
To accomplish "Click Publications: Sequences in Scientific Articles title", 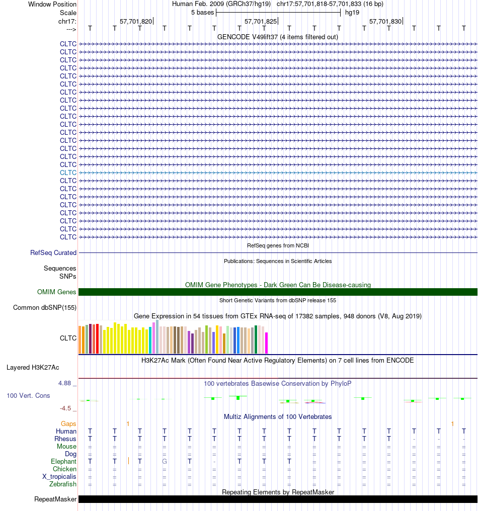I will tap(278, 262).
